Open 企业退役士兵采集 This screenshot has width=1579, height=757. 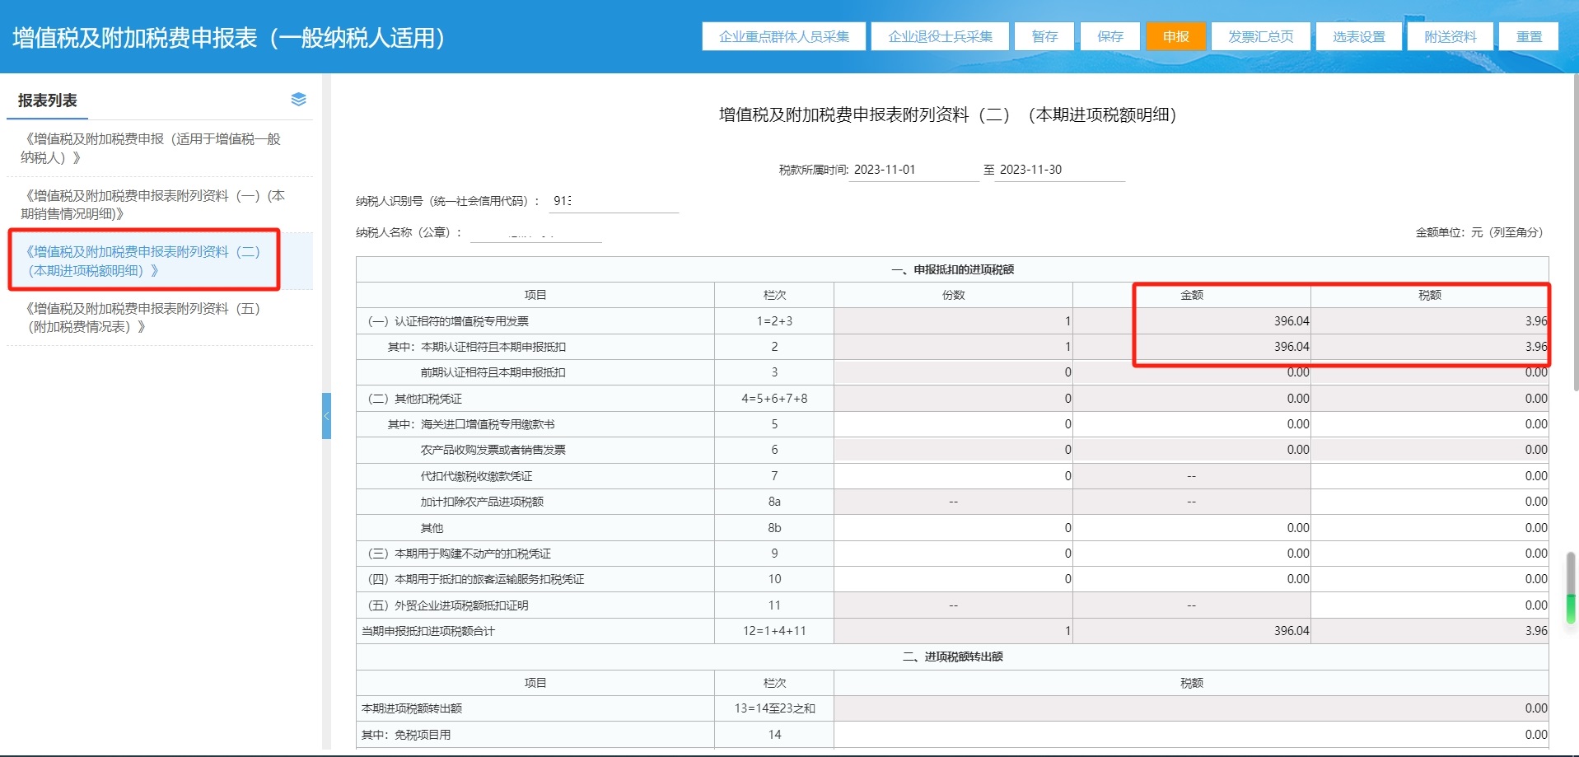(940, 36)
